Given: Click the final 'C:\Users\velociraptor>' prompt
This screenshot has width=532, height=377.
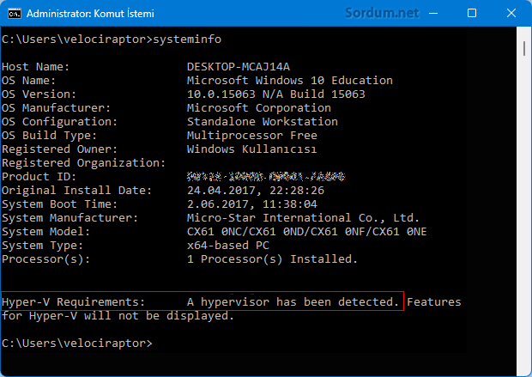Looking at the screenshot, I should click(x=77, y=343).
